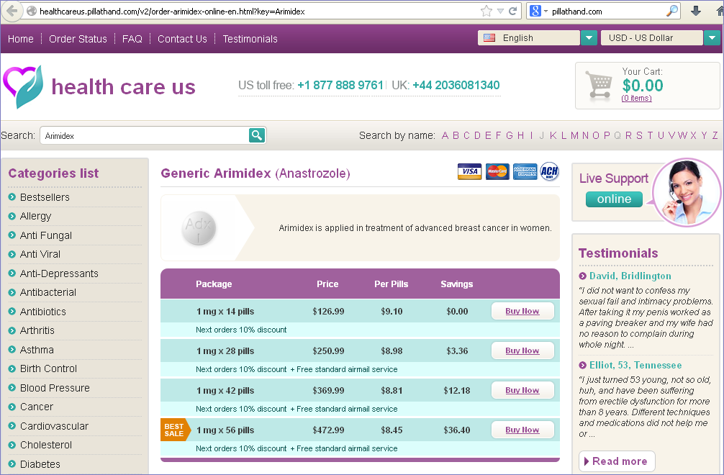The width and height of the screenshot is (724, 475).
Task: Click the green search magnifier button
Action: pyautogui.click(x=256, y=135)
